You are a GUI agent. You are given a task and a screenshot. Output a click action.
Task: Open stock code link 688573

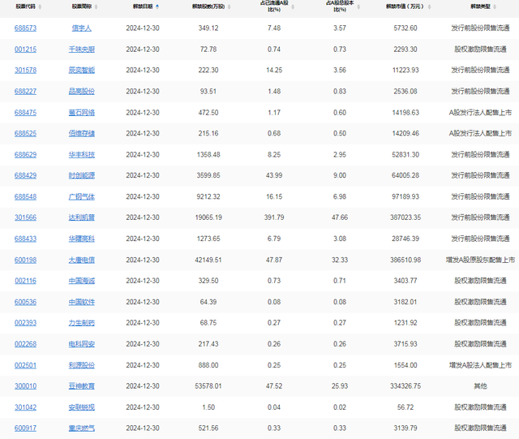click(x=25, y=28)
